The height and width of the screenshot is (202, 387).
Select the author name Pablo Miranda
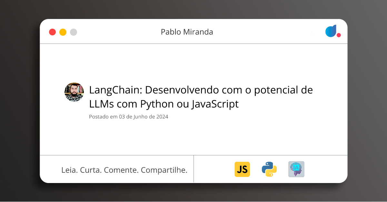point(187,32)
